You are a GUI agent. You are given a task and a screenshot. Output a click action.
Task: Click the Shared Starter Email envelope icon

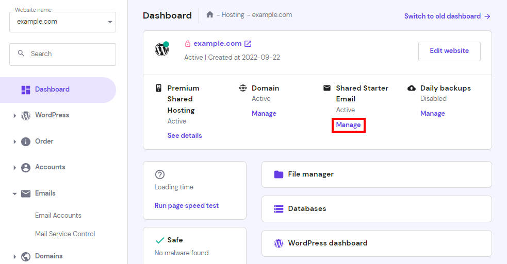pyautogui.click(x=327, y=88)
